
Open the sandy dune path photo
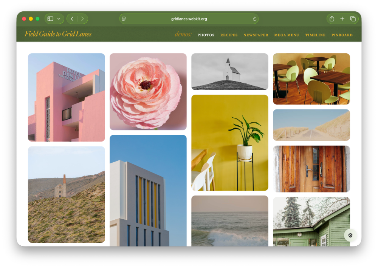311,125
